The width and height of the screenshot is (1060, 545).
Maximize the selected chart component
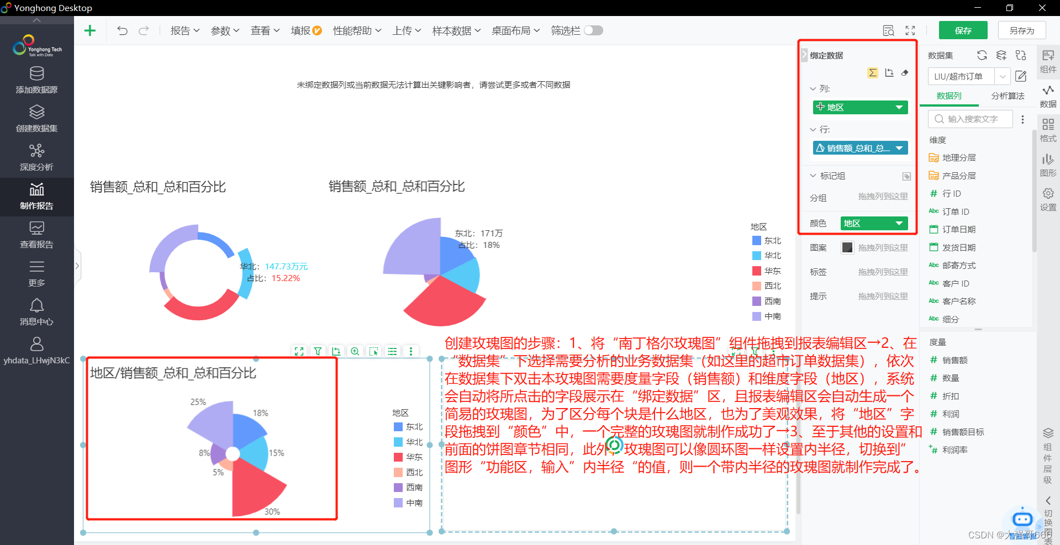[299, 351]
